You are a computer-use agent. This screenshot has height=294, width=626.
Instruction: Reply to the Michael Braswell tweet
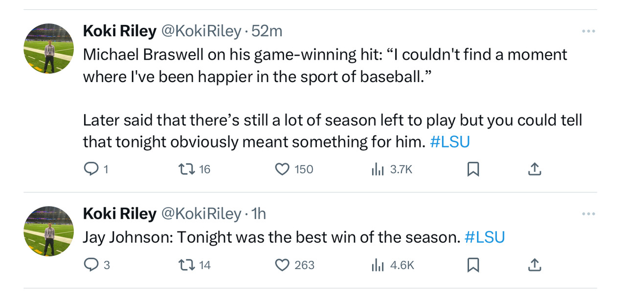(x=91, y=169)
